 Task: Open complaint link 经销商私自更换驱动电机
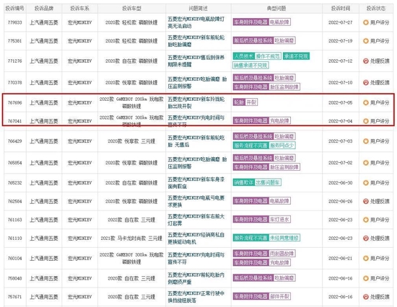pos(196,239)
